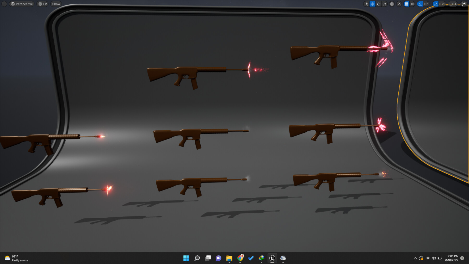
Task: Open the Lit view mode dropdown
Action: tap(42, 4)
